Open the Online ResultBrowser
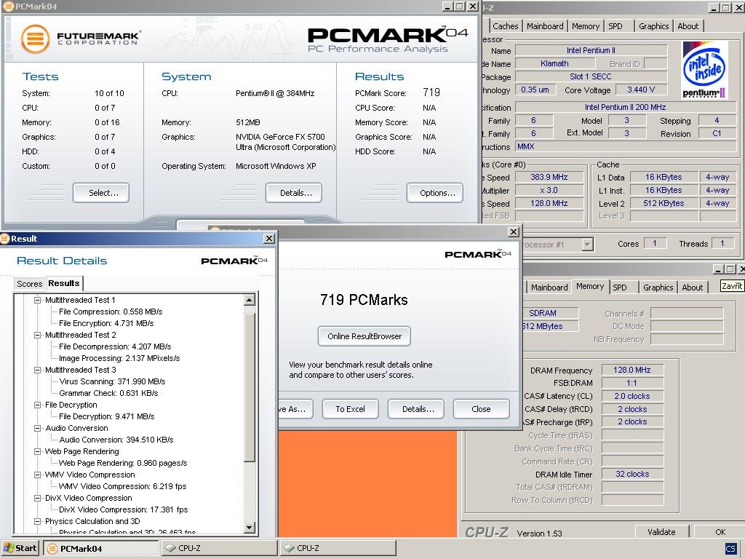745x559 pixels. point(364,336)
